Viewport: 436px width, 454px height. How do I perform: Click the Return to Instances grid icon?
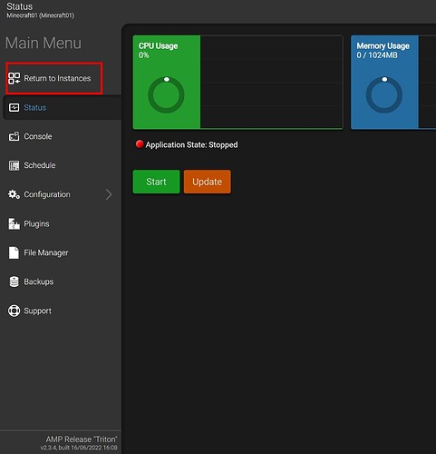pyautogui.click(x=14, y=78)
